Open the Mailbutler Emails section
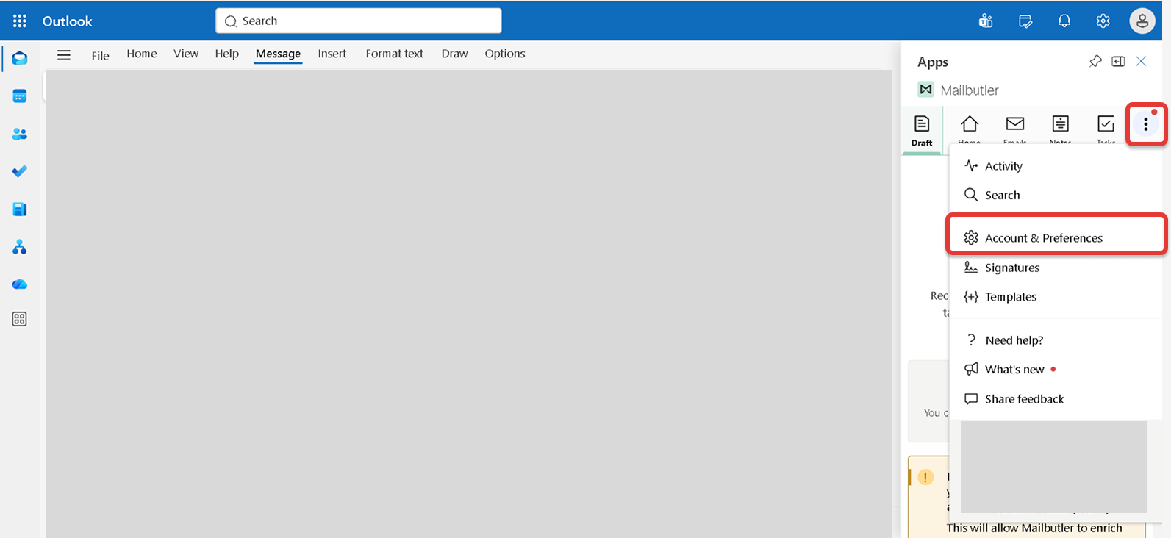 coord(1015,129)
